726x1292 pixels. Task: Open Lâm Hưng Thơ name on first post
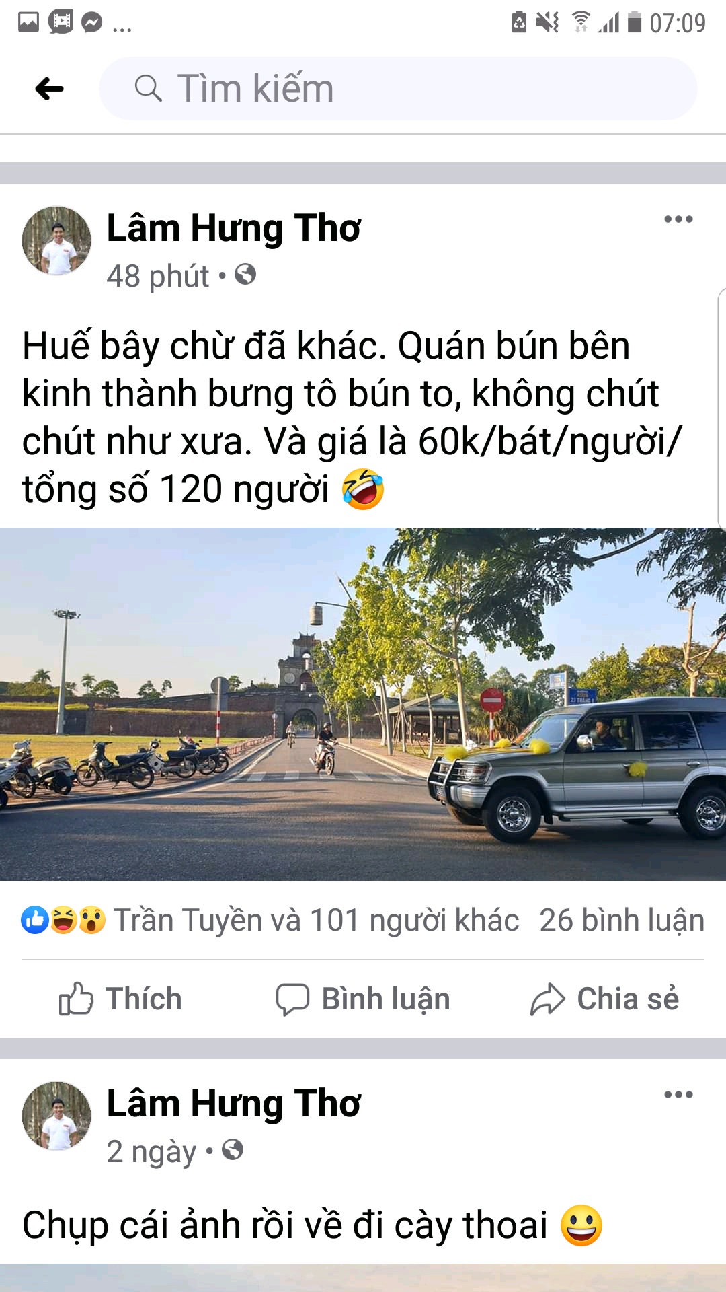point(233,228)
